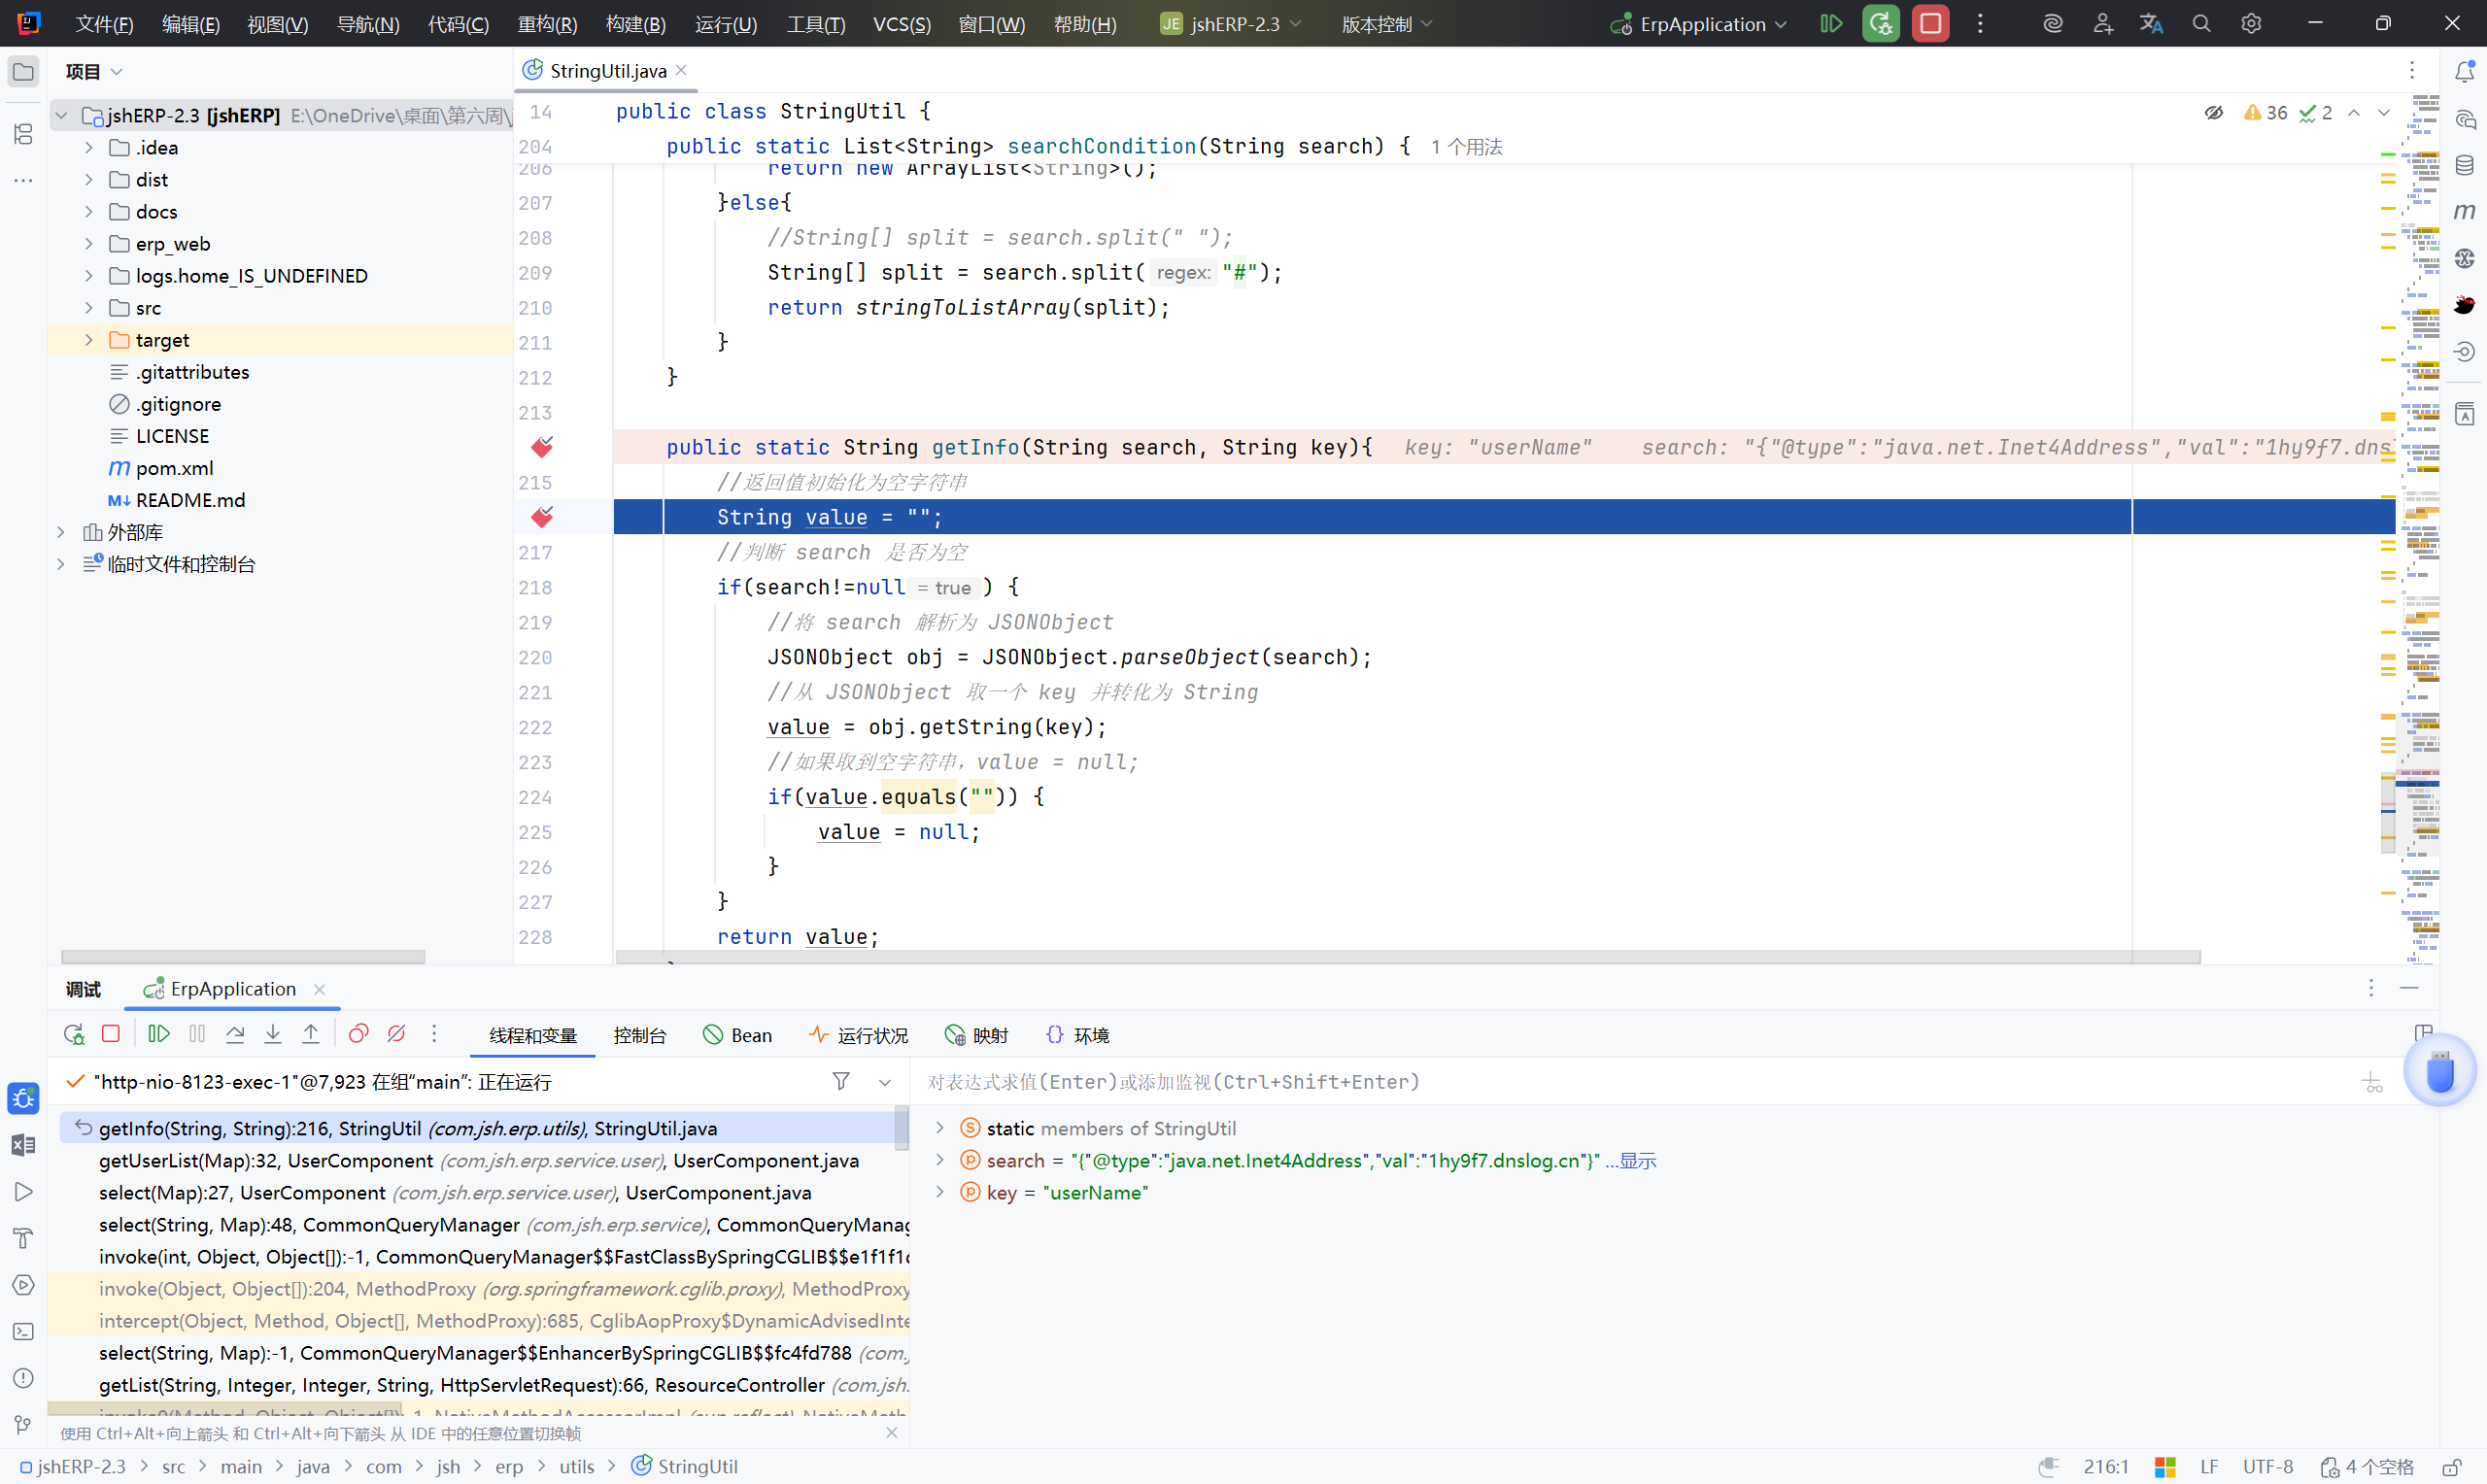Screen dimensions: 2487x1484
Task: Expand the src folder in project tree
Action: click(89, 308)
